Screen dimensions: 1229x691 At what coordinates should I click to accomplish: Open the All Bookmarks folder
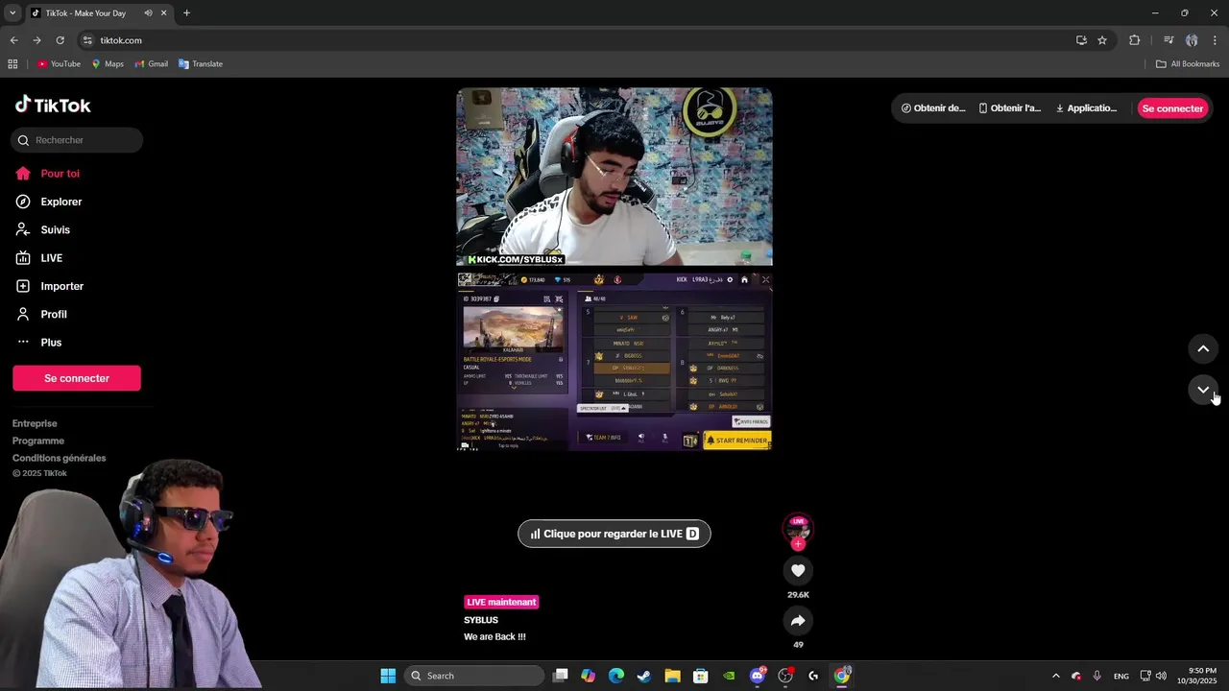[1188, 64]
